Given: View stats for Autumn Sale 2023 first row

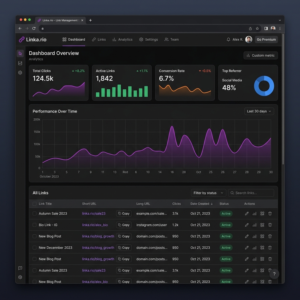Looking at the screenshot, I should 254,214.
